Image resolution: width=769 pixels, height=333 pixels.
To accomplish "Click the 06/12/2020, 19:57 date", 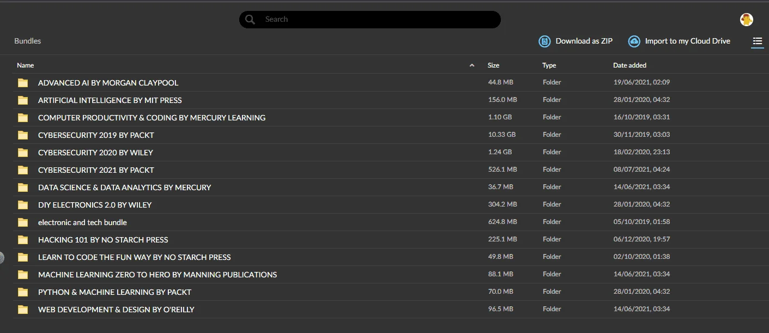I will [641, 239].
